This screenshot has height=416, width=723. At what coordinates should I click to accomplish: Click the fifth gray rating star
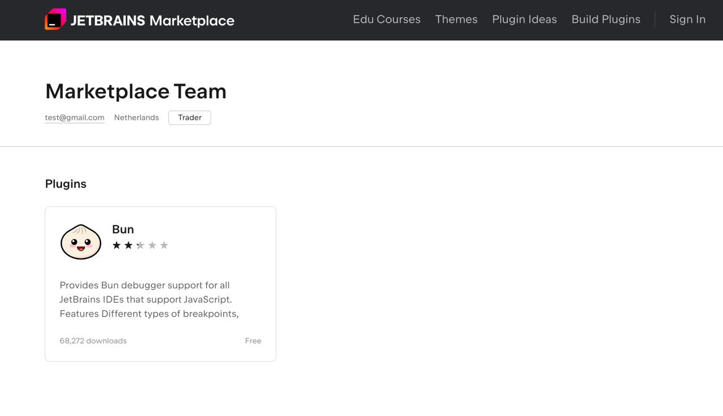(x=164, y=245)
